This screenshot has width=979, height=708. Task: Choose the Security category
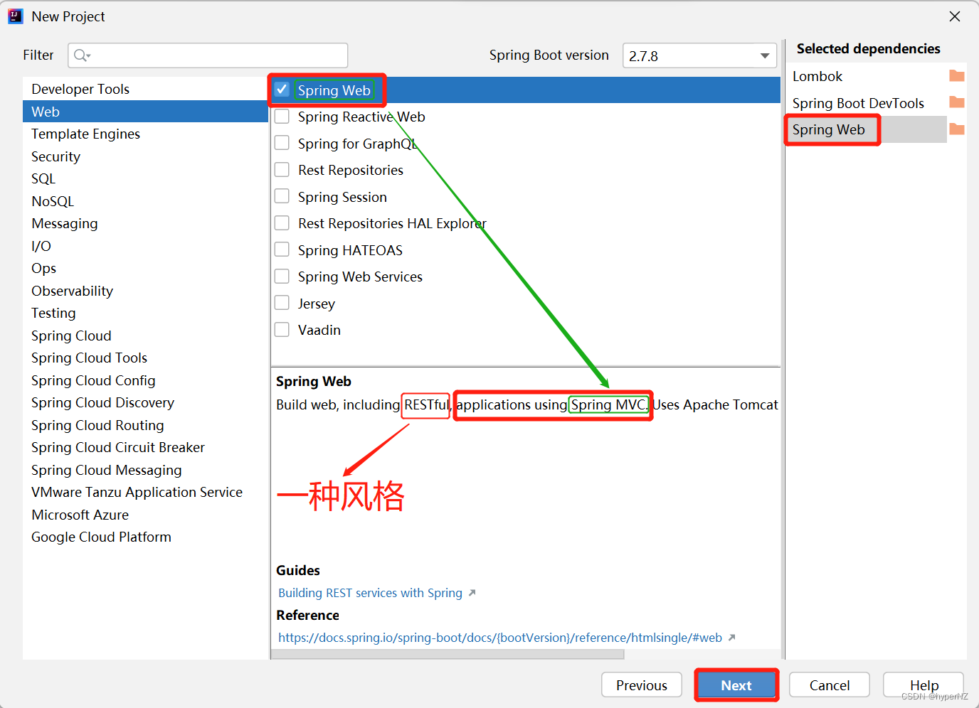point(145,156)
